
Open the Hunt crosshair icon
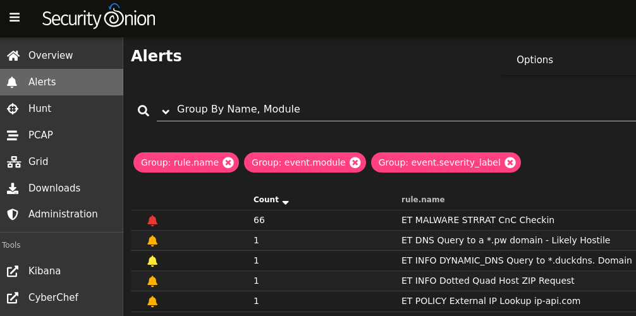[x=13, y=109]
